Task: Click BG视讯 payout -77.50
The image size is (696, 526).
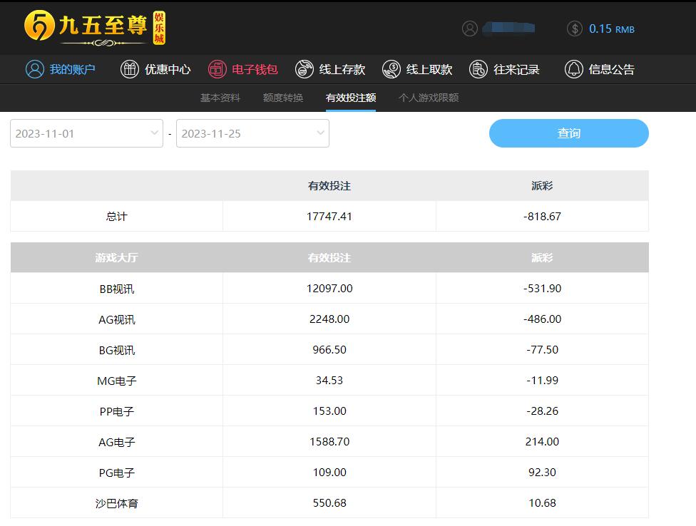Action: tap(542, 349)
